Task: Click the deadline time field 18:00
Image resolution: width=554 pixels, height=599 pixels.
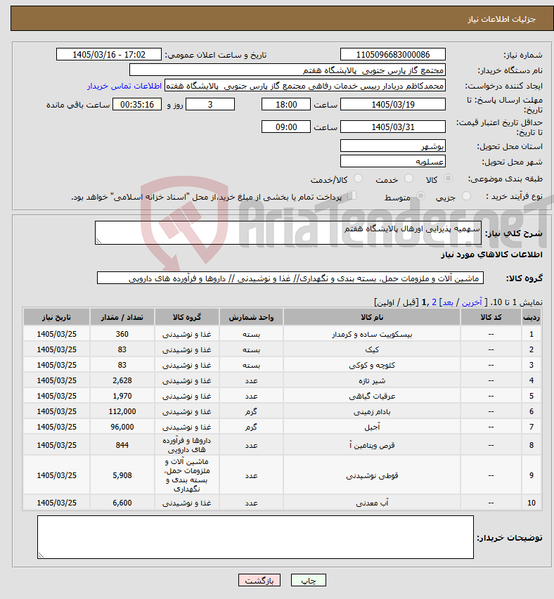Action: 285,104
